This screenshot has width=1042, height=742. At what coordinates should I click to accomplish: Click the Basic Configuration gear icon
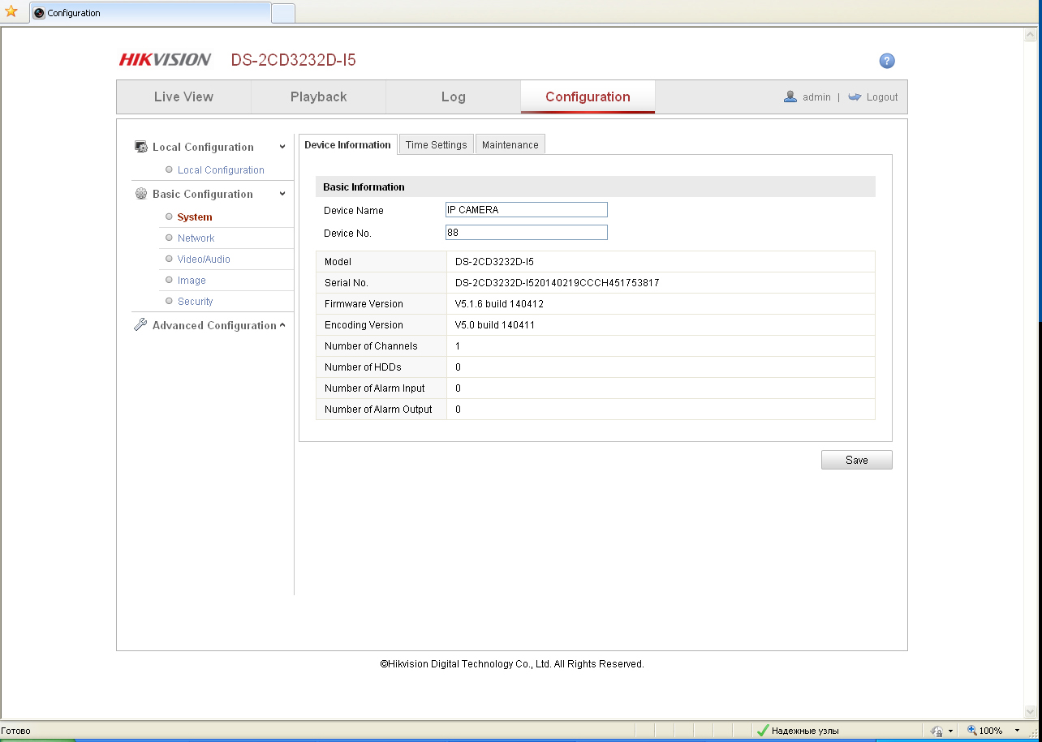tap(140, 194)
